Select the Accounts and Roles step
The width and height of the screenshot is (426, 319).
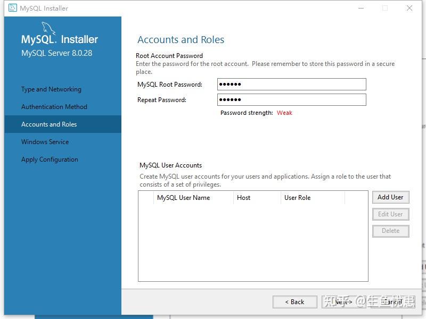click(49, 124)
